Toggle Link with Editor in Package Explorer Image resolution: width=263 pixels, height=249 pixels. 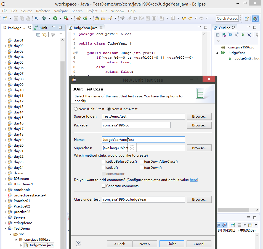(x=44, y=35)
